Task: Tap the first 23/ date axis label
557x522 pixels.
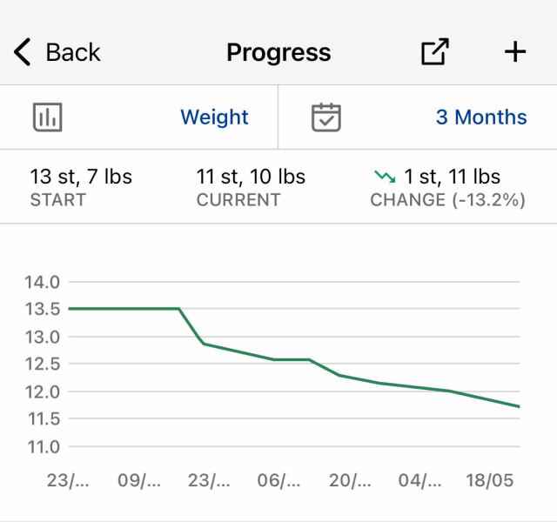Action: pos(67,480)
